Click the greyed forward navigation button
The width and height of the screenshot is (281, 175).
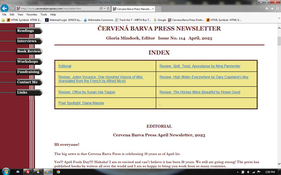coord(12,8)
